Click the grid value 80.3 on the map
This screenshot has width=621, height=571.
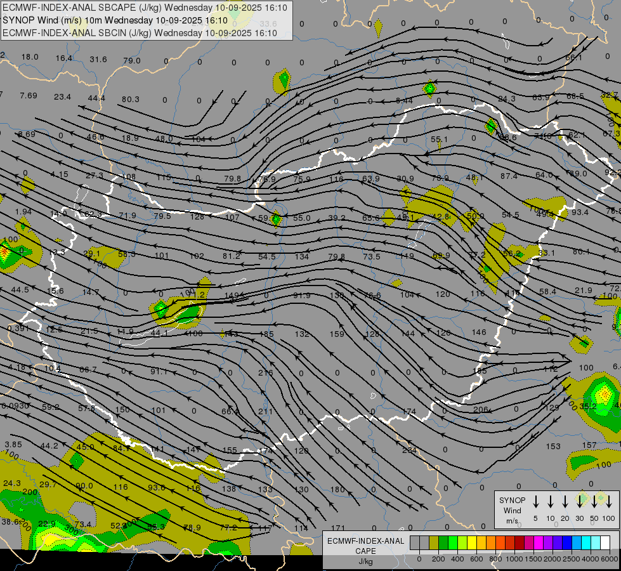(131, 99)
